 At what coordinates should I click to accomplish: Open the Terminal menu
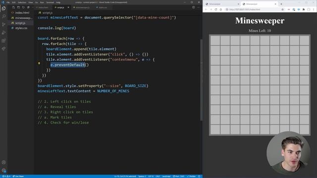(x=50, y=2)
